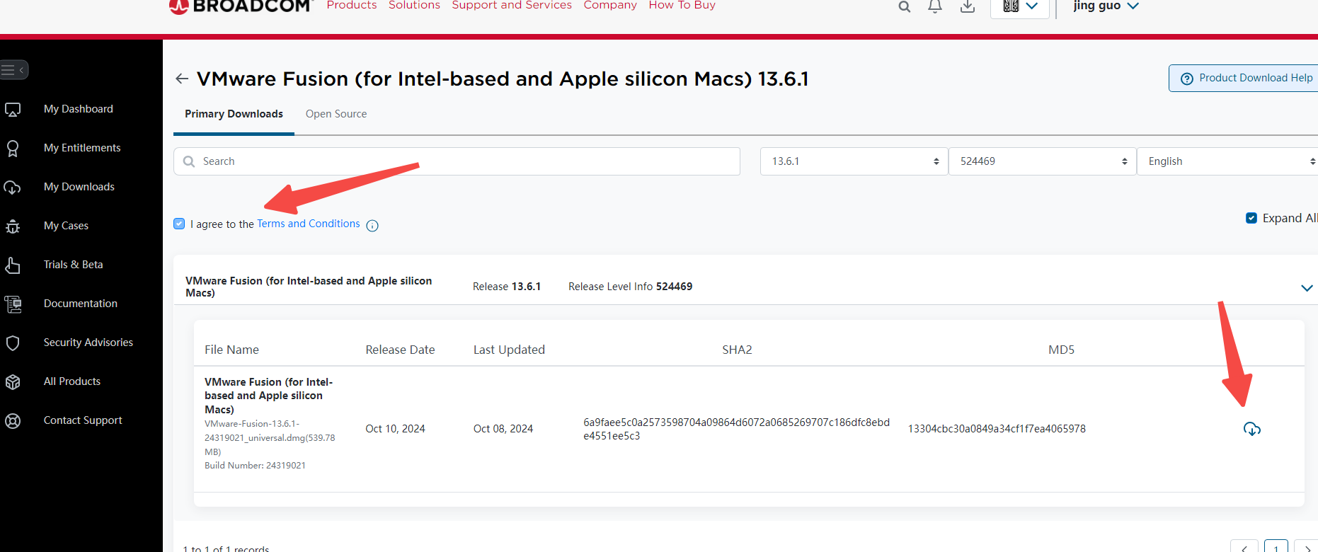The width and height of the screenshot is (1318, 552).
Task: Open All Products in sidebar
Action: (72, 381)
